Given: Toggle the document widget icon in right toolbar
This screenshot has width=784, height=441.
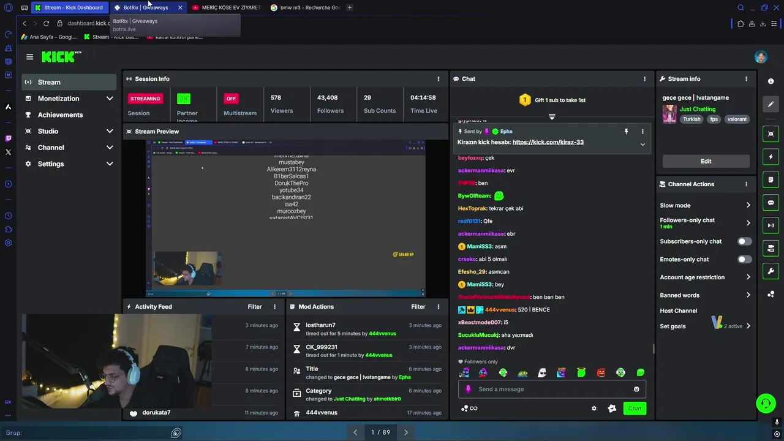Looking at the screenshot, I should click(x=771, y=179).
